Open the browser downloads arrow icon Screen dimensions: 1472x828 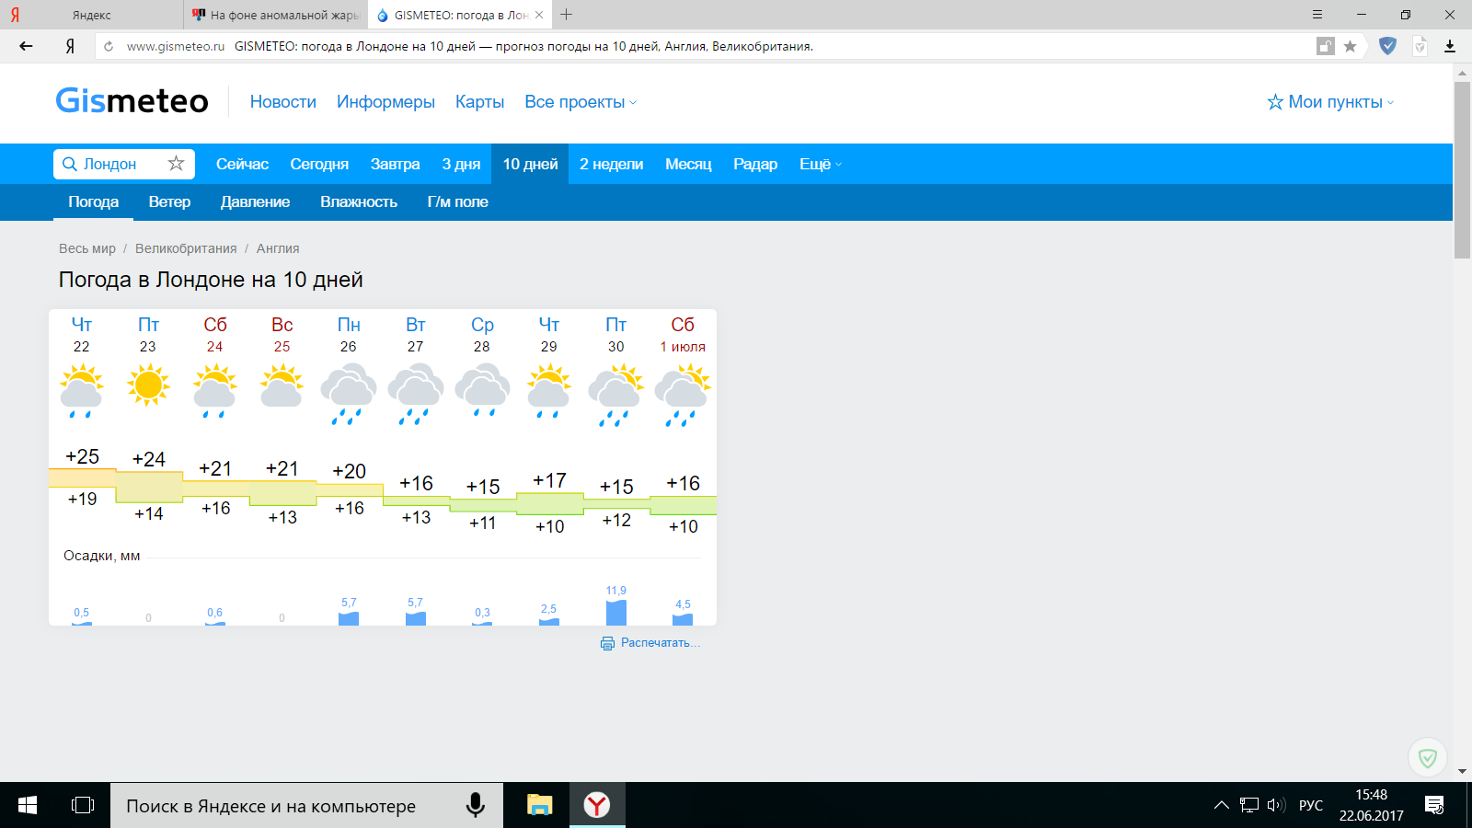[x=1450, y=46]
